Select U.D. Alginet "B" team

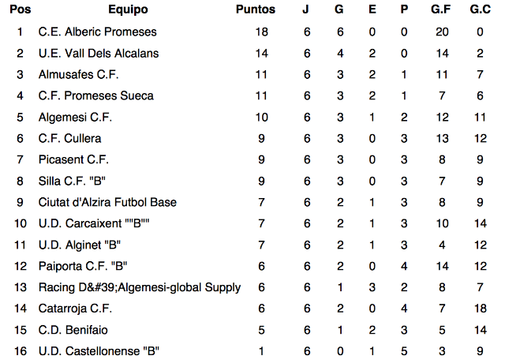(79, 245)
